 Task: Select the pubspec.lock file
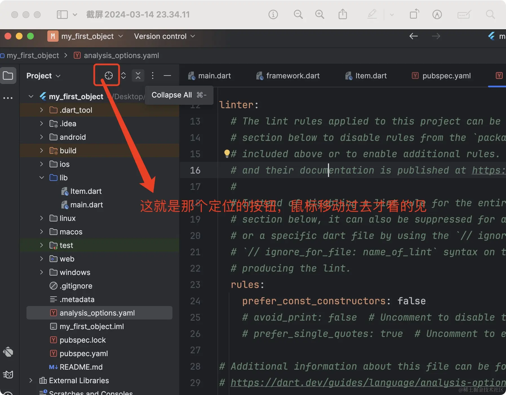coord(83,340)
